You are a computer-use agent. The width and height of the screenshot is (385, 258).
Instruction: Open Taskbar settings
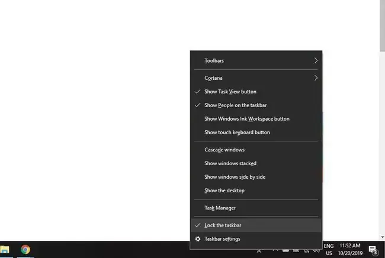(256, 239)
